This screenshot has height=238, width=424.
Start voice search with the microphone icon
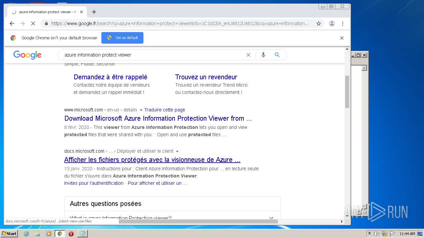(x=263, y=55)
